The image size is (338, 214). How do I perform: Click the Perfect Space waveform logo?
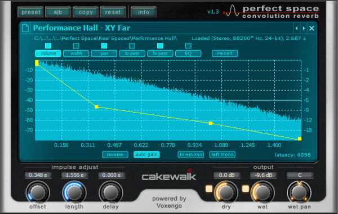click(x=232, y=11)
